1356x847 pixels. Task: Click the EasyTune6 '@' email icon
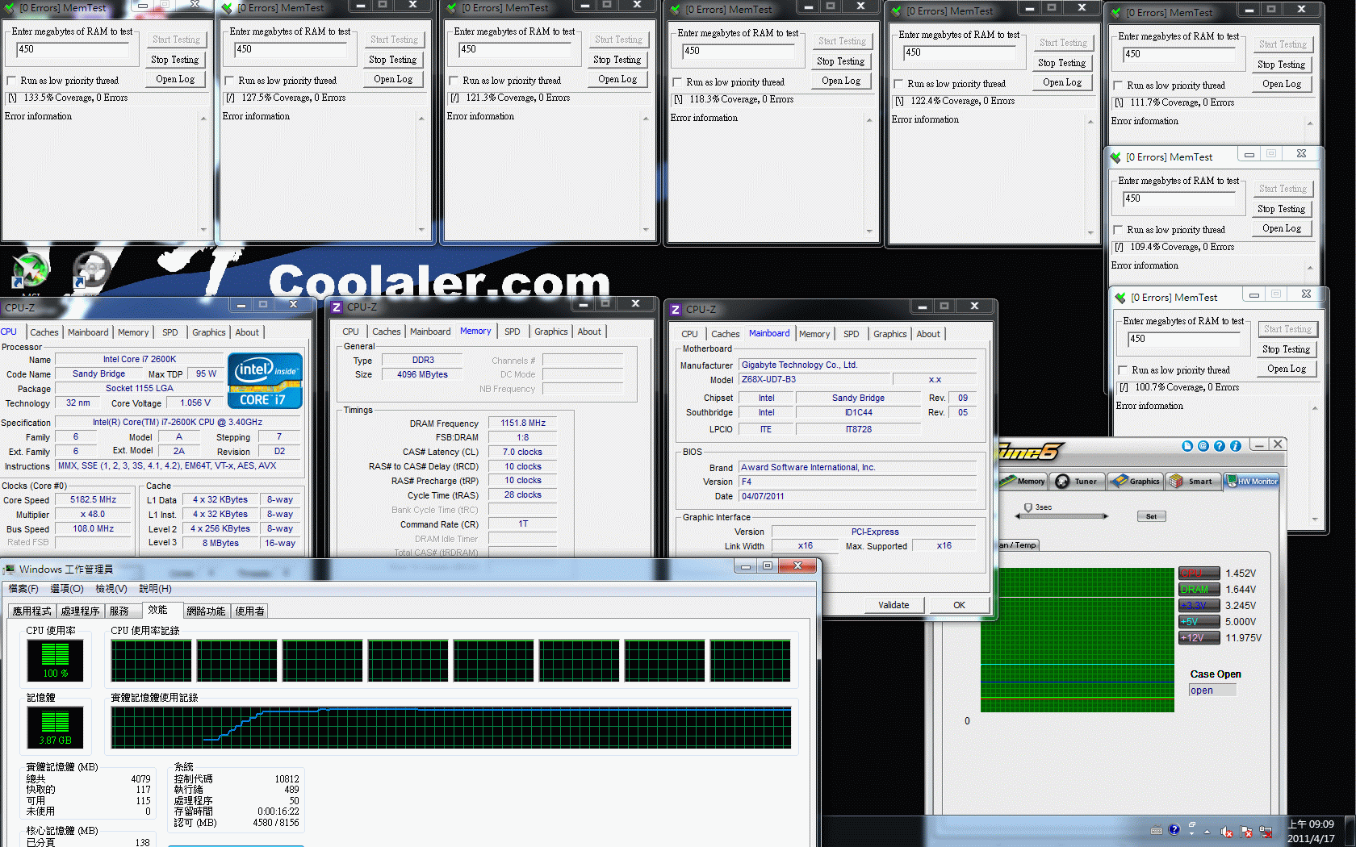pyautogui.click(x=1203, y=446)
